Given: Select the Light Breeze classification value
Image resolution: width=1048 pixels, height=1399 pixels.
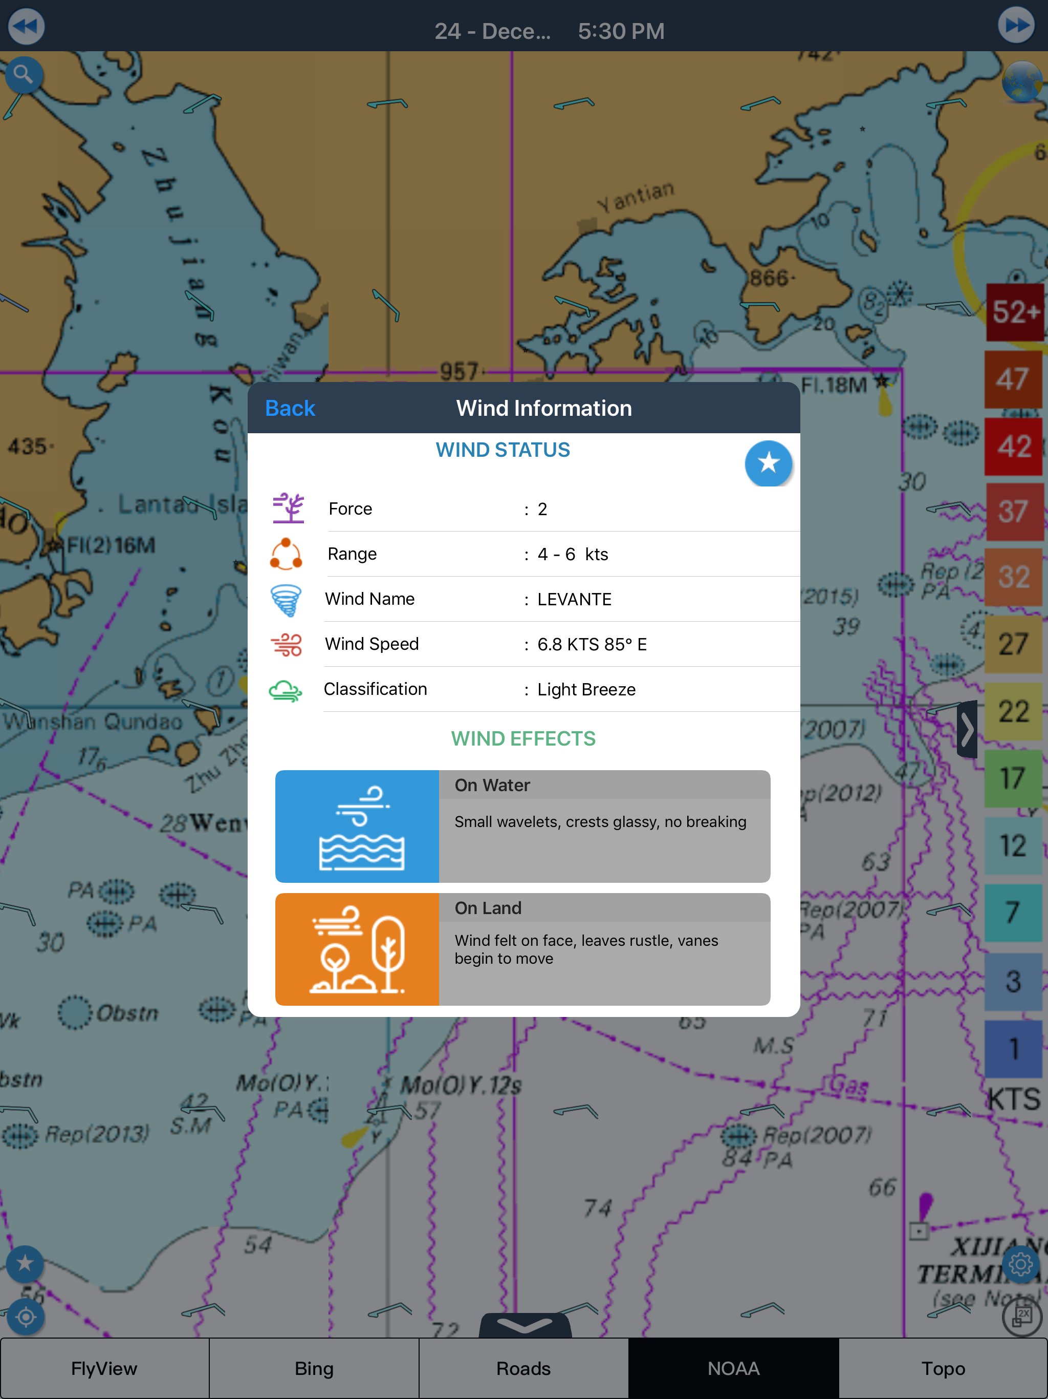Looking at the screenshot, I should (586, 689).
